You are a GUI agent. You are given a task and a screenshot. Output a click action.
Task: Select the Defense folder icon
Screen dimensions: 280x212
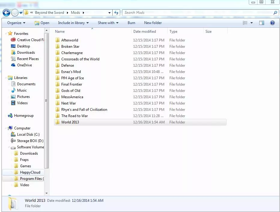(57, 65)
